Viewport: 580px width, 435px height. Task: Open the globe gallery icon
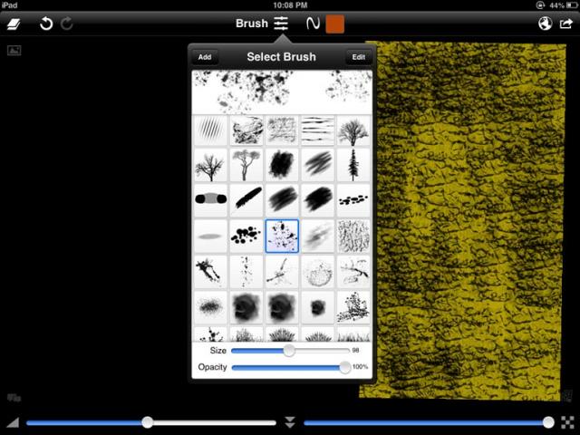(545, 24)
